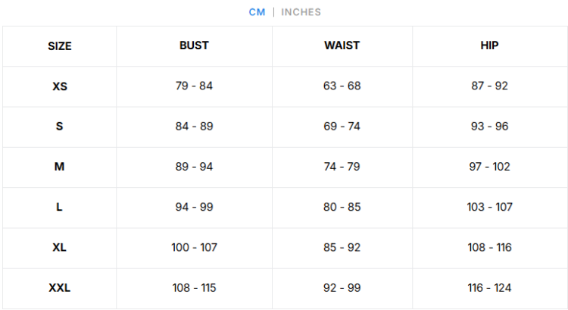This screenshot has height=310, width=568.
Task: Select the XS size row label
Action: pos(59,86)
